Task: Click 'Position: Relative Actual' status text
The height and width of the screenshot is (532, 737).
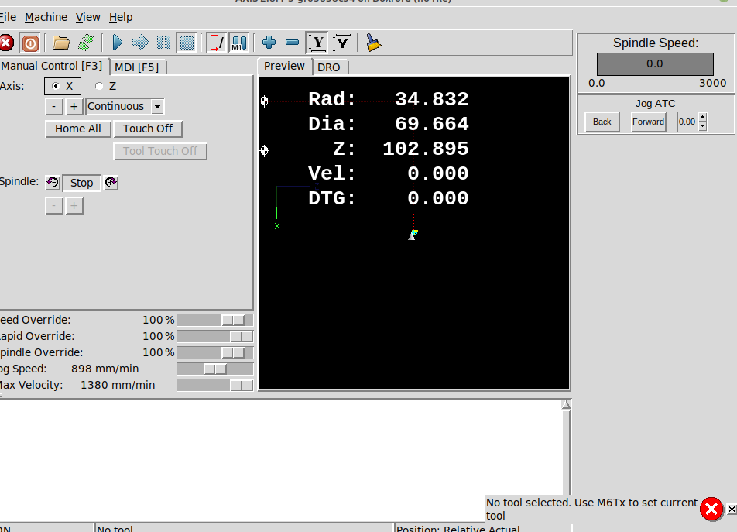Action: [x=458, y=528]
